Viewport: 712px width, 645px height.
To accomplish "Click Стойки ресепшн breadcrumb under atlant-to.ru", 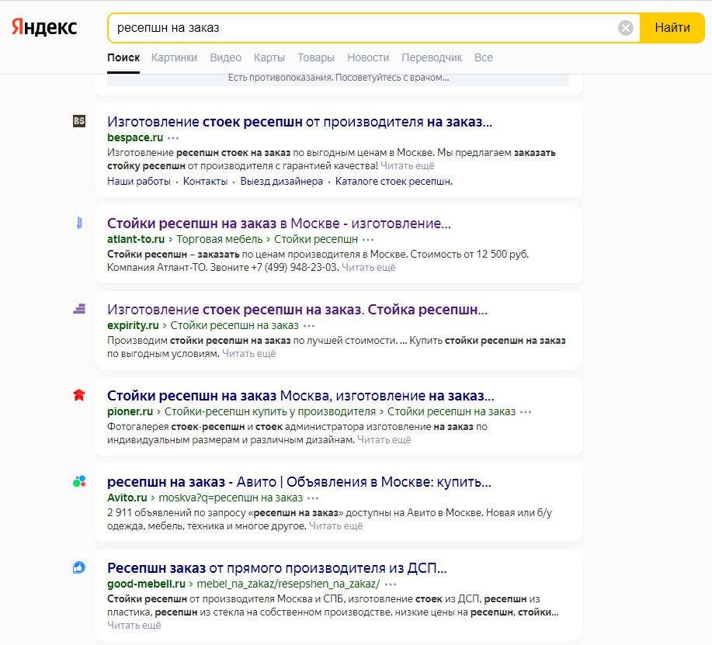I will click(315, 239).
